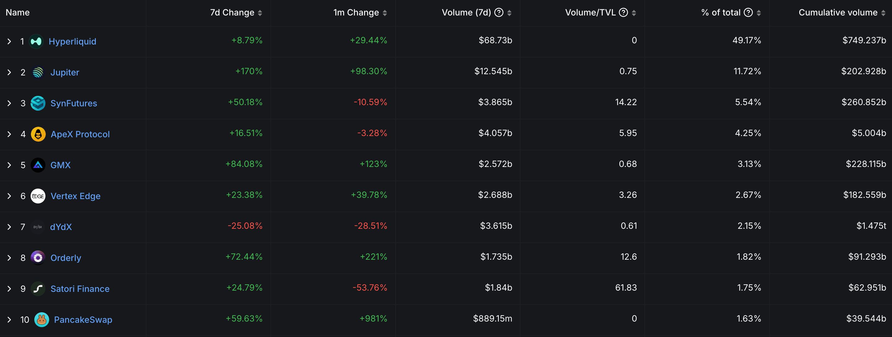
Task: Click the Volume/TVL help question icon
Action: (x=623, y=12)
